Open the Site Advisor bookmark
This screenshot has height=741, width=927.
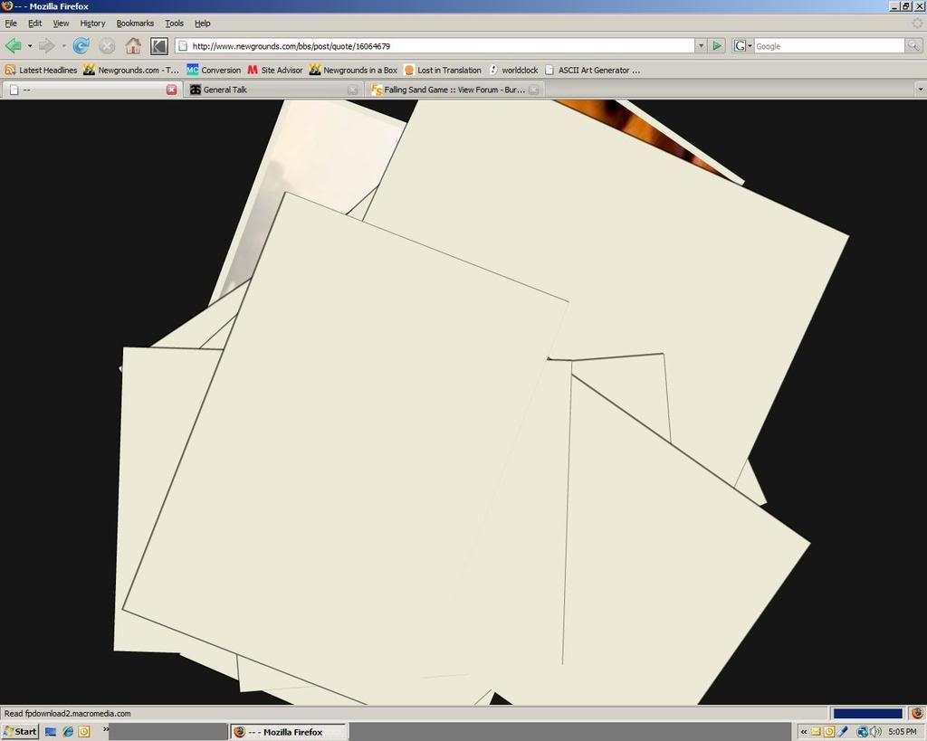[275, 70]
